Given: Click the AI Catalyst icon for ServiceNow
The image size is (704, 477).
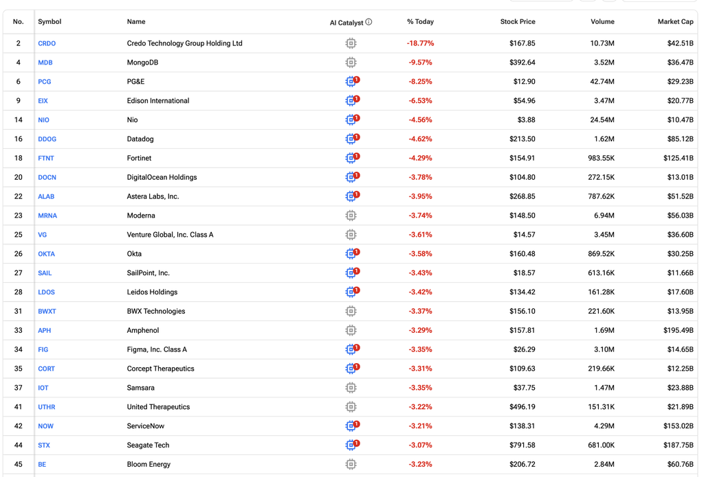Looking at the screenshot, I should (x=353, y=426).
